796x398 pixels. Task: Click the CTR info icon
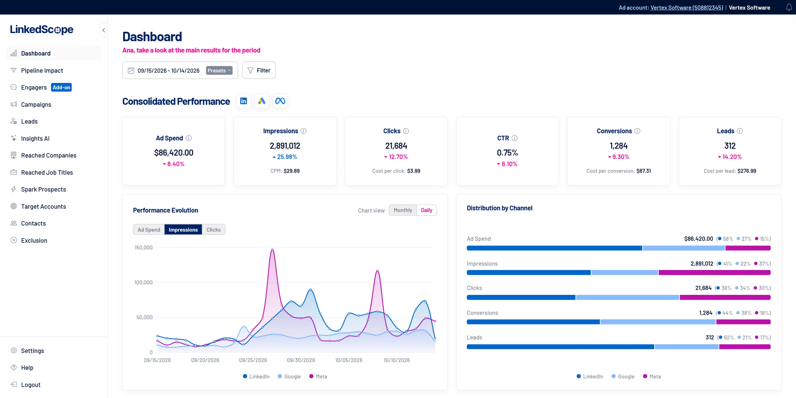(x=514, y=138)
